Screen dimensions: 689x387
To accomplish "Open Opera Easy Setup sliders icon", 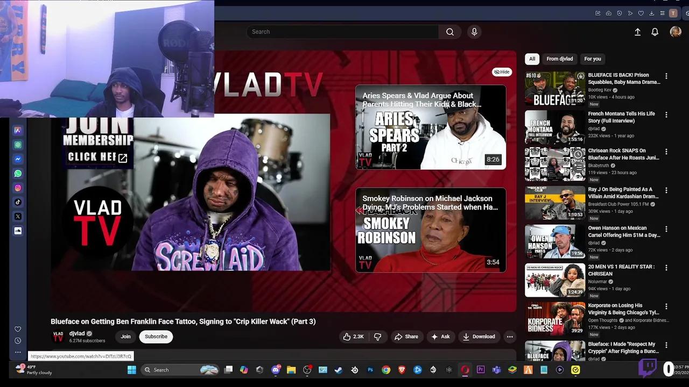I will click(662, 13).
